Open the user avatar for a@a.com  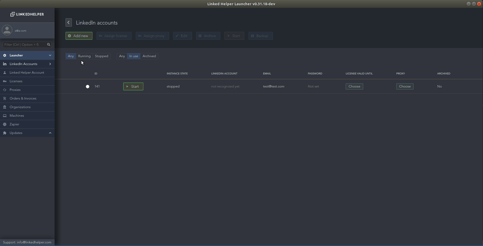[7, 30]
